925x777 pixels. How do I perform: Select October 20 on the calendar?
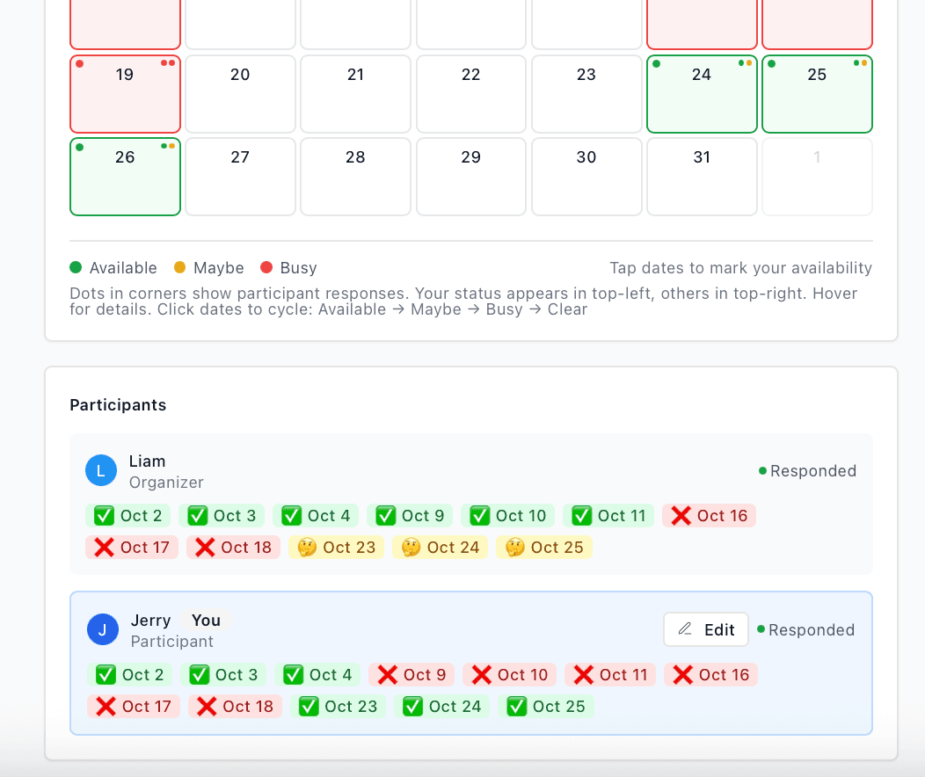[x=240, y=94]
